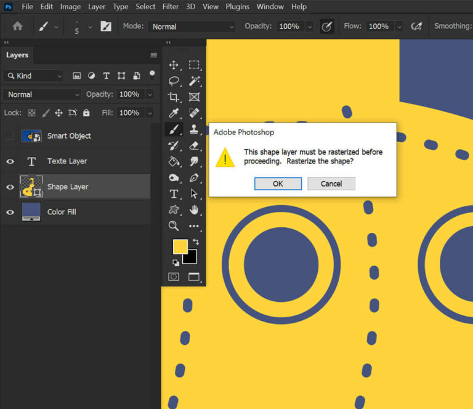This screenshot has width=473, height=409.
Task: Open the Layer menu
Action: click(97, 7)
